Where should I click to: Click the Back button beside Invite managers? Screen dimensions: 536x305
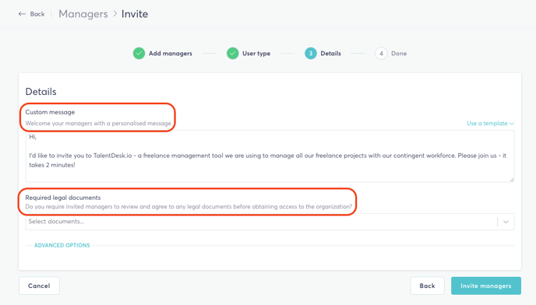427,286
